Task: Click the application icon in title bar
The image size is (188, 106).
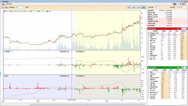Action: pos(1,2)
